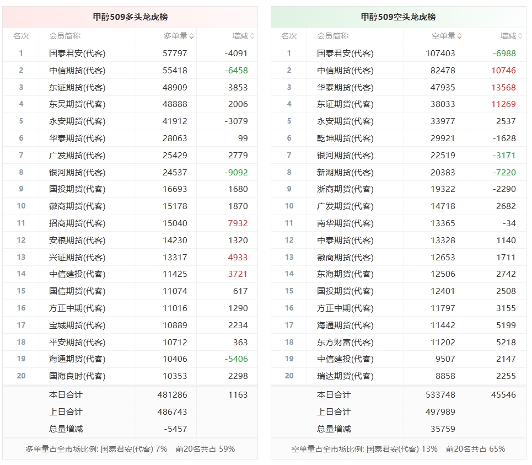The width and height of the screenshot is (532, 465).
Task: Click red change value 13568
Action: point(503,87)
